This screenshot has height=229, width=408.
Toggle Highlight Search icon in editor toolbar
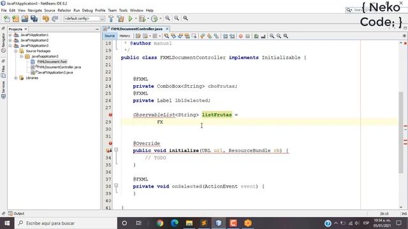tap(187, 36)
